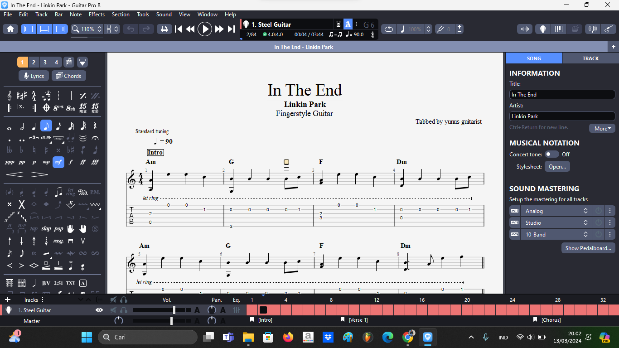This screenshot has height=348, width=619.
Task: Open stylesheet with Open... button
Action: pyautogui.click(x=557, y=166)
